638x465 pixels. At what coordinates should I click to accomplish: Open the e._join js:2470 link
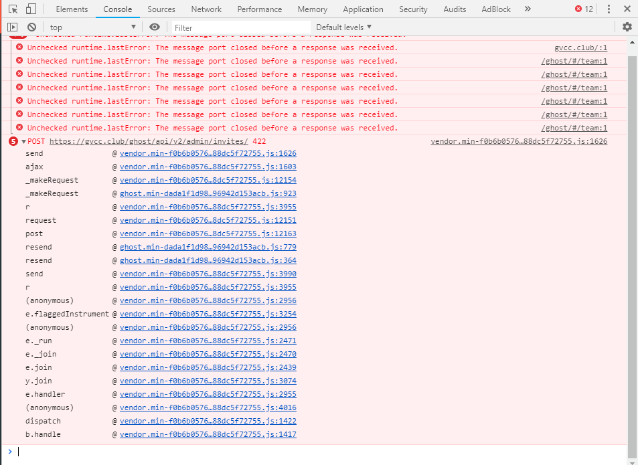pos(208,354)
